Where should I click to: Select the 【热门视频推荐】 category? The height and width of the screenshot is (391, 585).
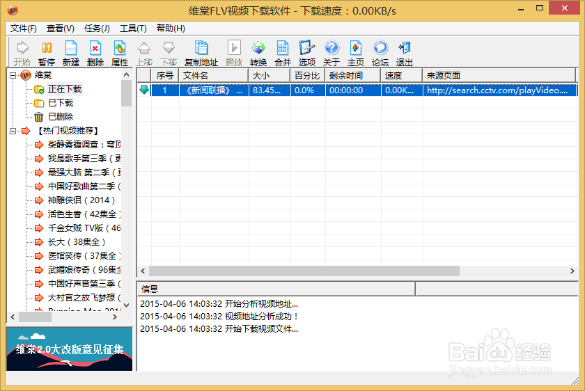(x=68, y=131)
